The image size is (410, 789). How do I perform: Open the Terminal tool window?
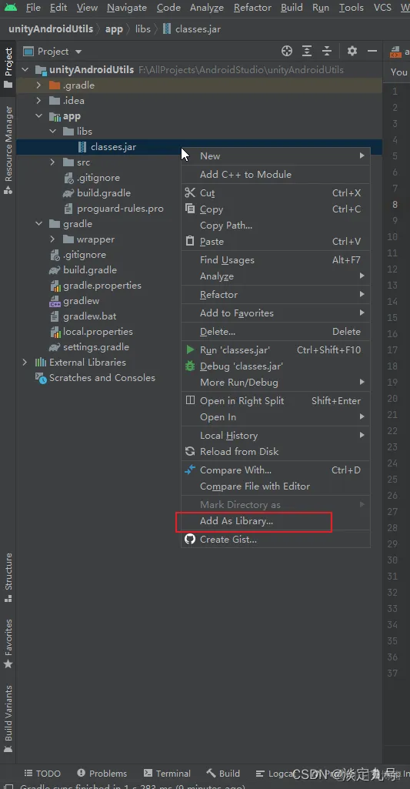167,774
